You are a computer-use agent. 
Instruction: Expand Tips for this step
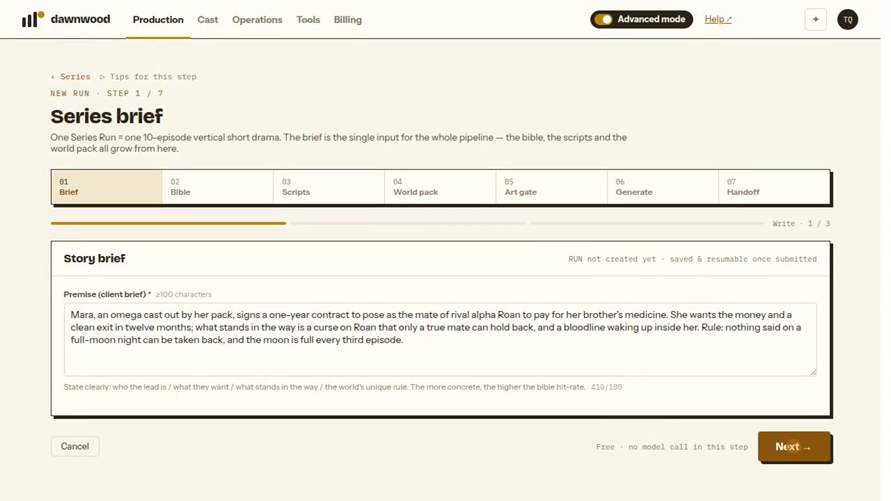(148, 77)
